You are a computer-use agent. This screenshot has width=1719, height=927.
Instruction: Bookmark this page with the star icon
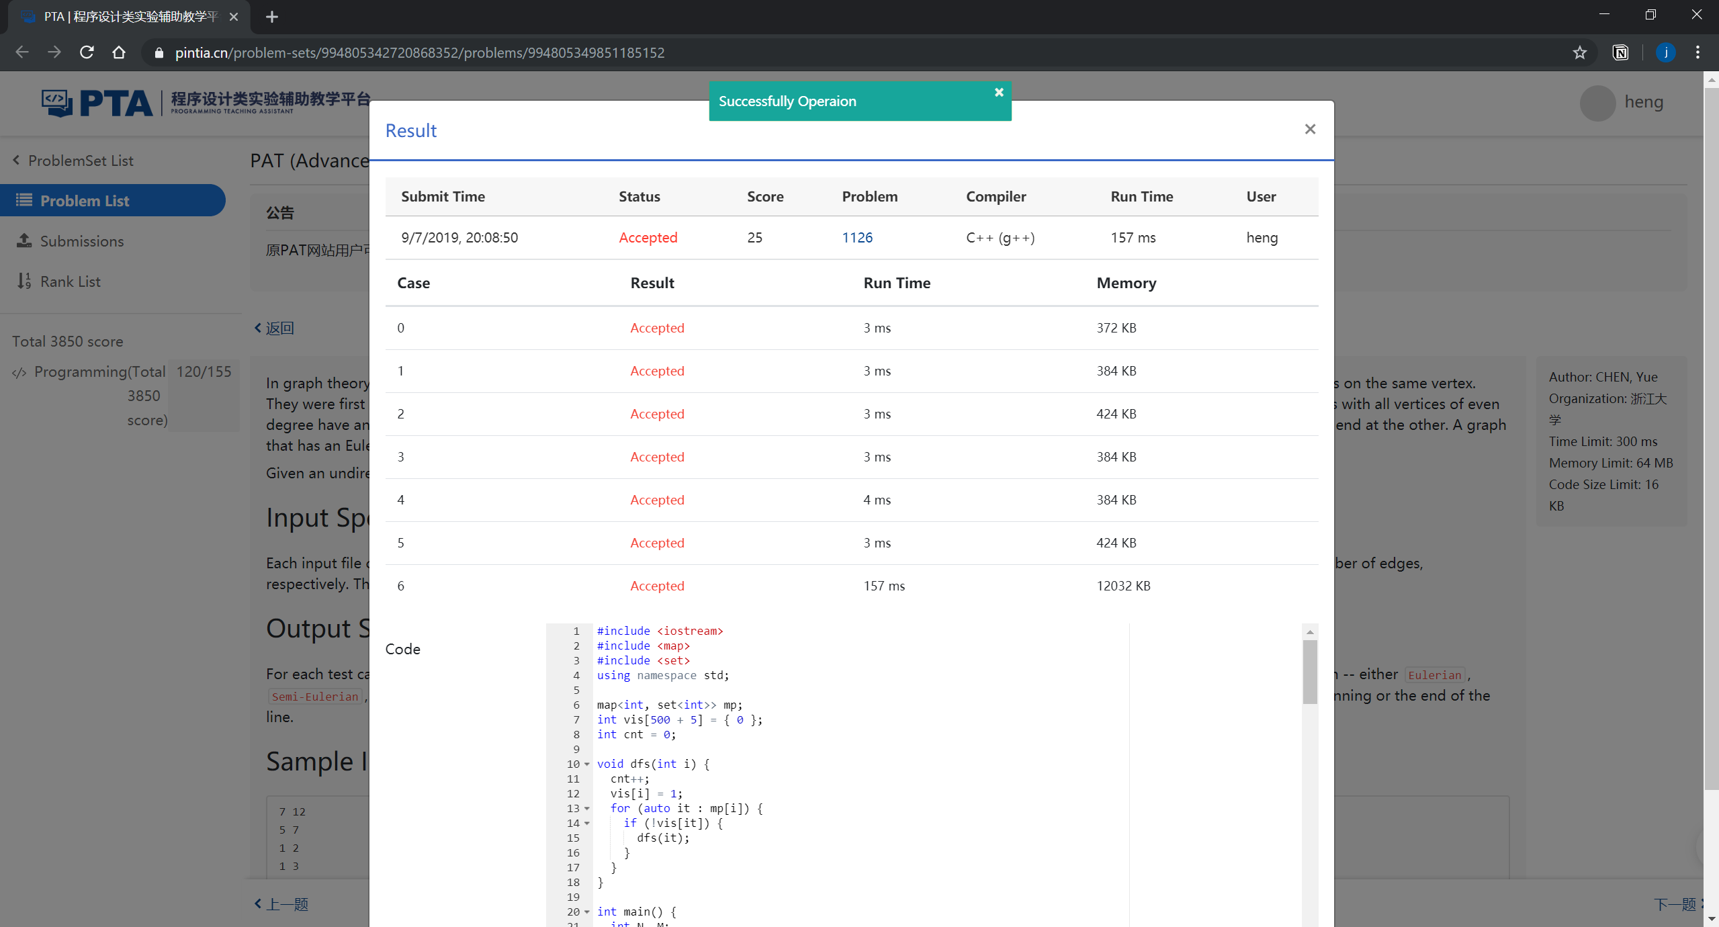[1579, 52]
